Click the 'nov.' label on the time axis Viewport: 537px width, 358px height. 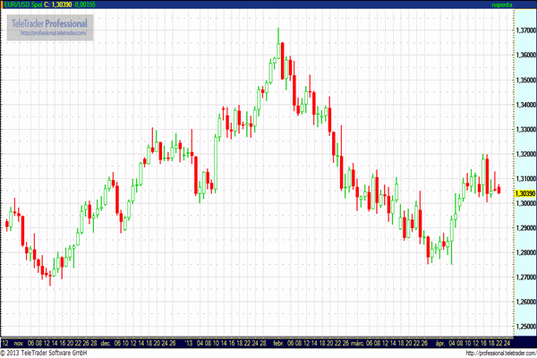[20, 343]
